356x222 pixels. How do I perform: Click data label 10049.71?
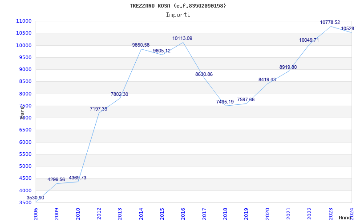pos(309,40)
